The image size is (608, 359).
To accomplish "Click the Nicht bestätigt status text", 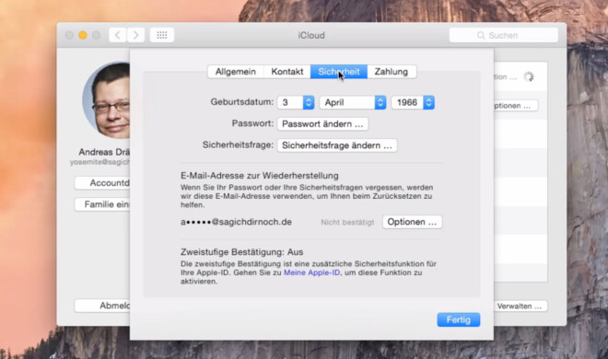I will (347, 222).
